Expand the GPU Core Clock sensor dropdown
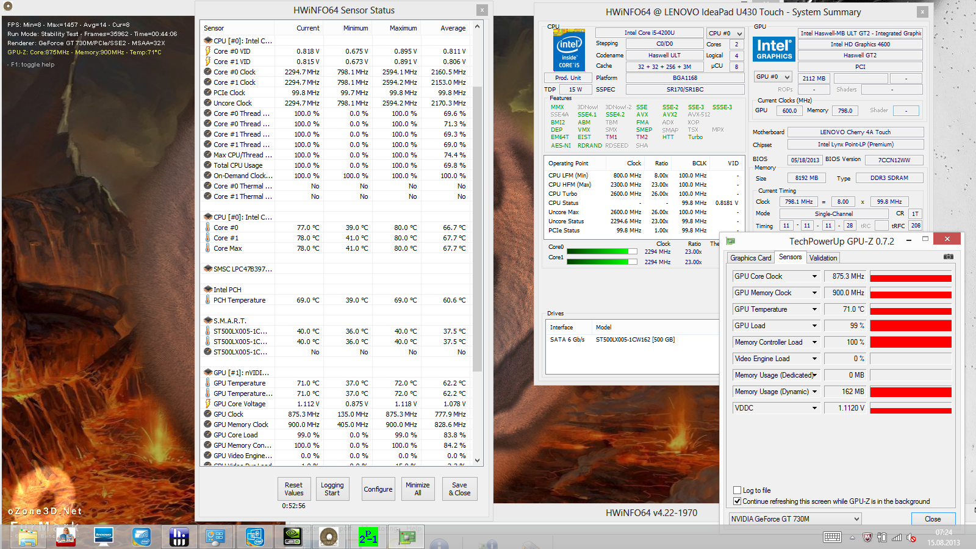This screenshot has width=976, height=549. pos(814,276)
